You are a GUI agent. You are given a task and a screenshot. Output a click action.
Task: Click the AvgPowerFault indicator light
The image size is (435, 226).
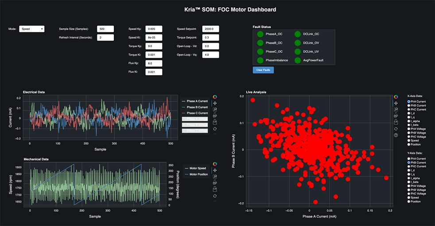(x=298, y=60)
